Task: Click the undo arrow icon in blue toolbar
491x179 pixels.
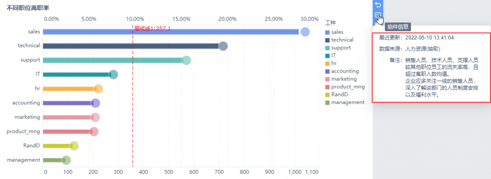Action: (378, 5)
